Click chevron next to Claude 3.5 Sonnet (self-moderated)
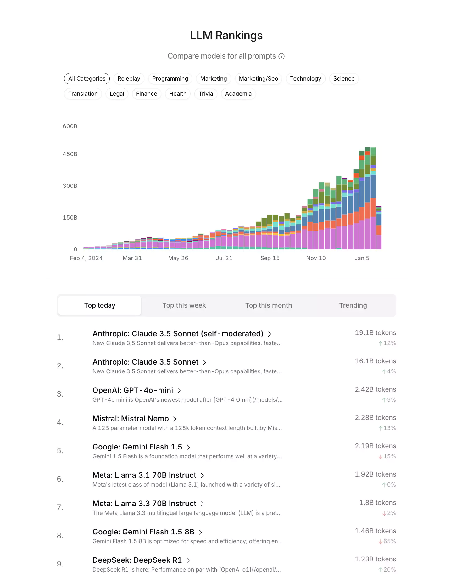The height and width of the screenshot is (580, 451). coord(270,334)
